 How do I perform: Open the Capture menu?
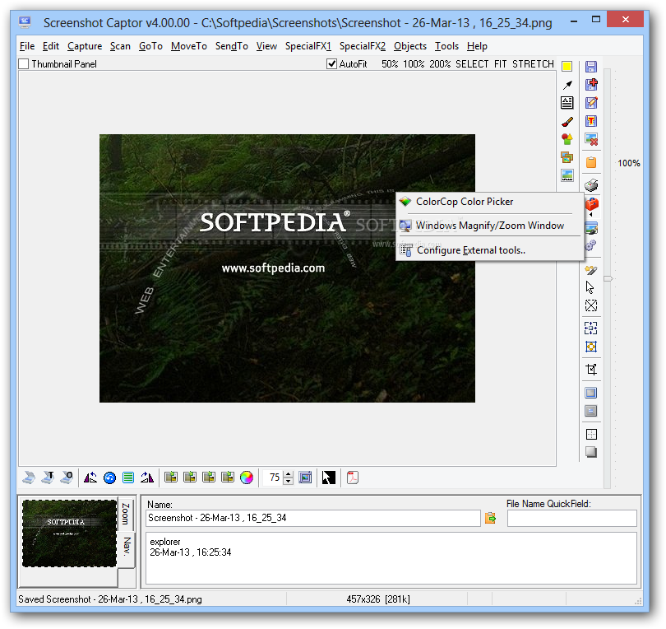point(85,46)
